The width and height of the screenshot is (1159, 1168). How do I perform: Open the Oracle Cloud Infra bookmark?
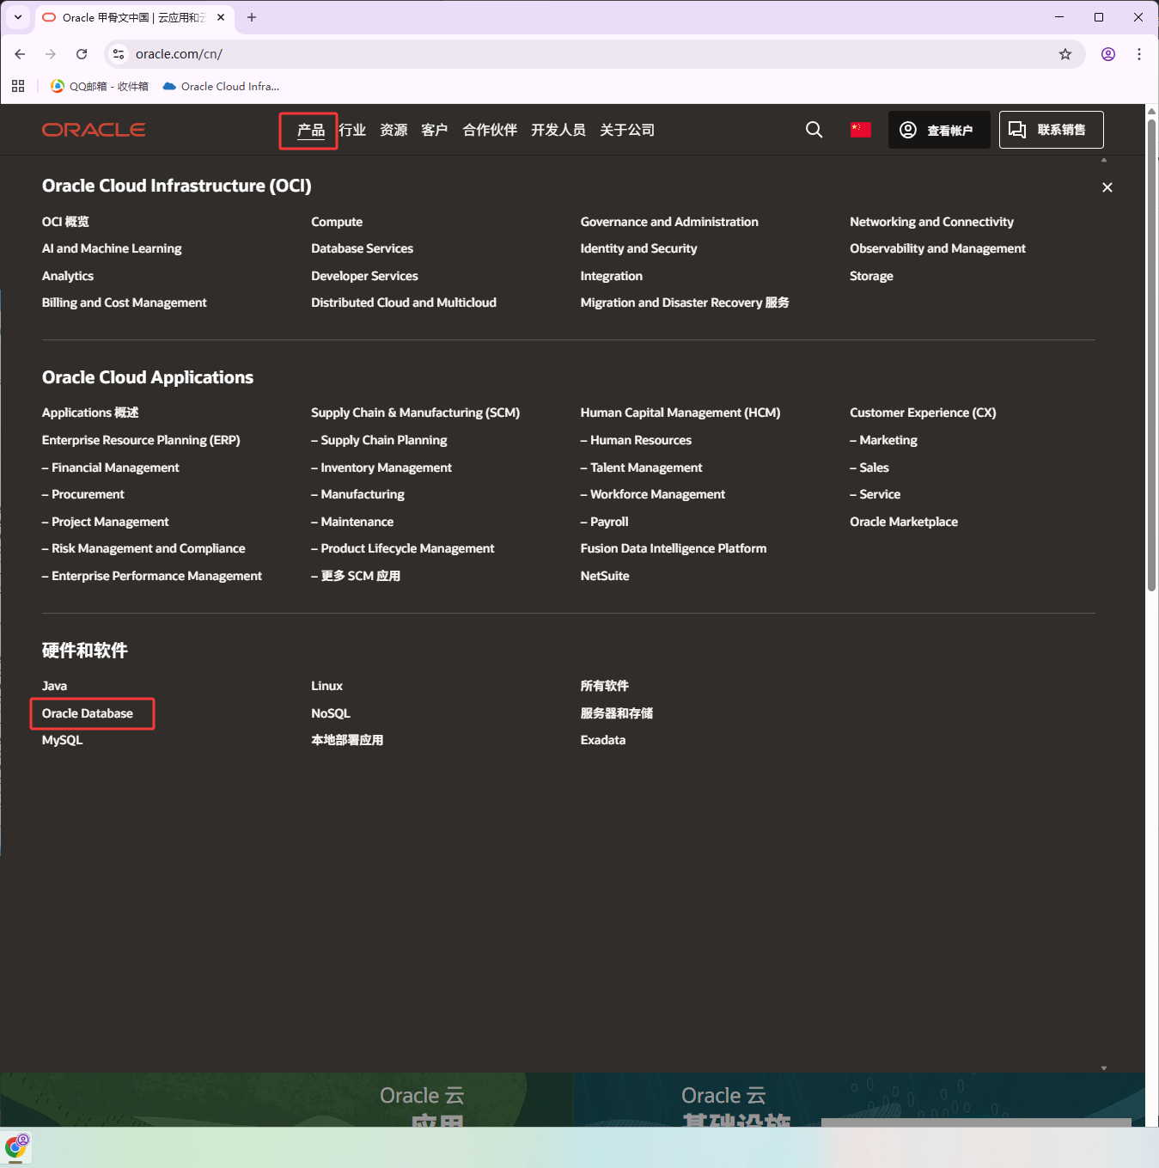(221, 86)
